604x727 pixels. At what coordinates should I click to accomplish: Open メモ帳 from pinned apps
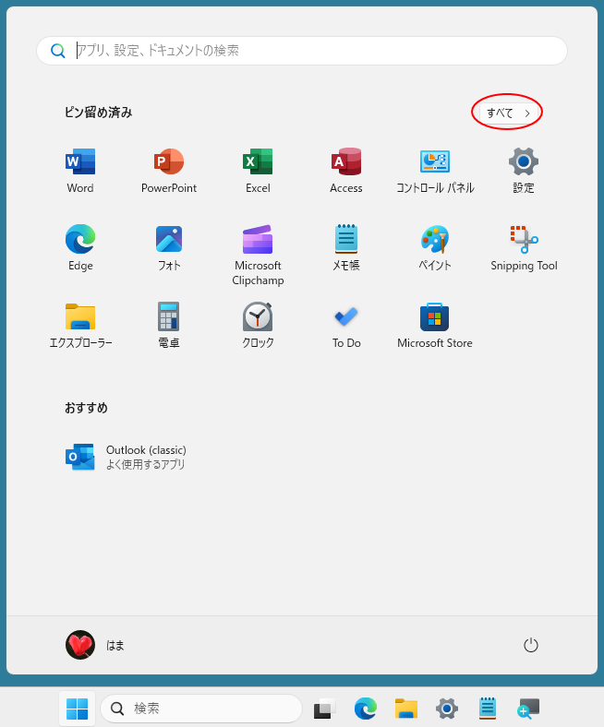346,247
